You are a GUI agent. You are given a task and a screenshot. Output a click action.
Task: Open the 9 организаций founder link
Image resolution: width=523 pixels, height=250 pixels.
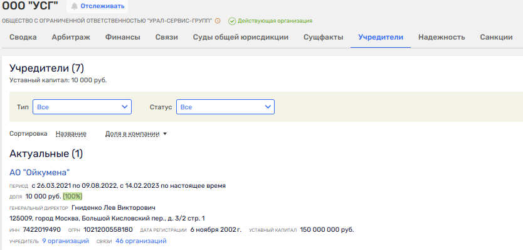(x=65, y=241)
